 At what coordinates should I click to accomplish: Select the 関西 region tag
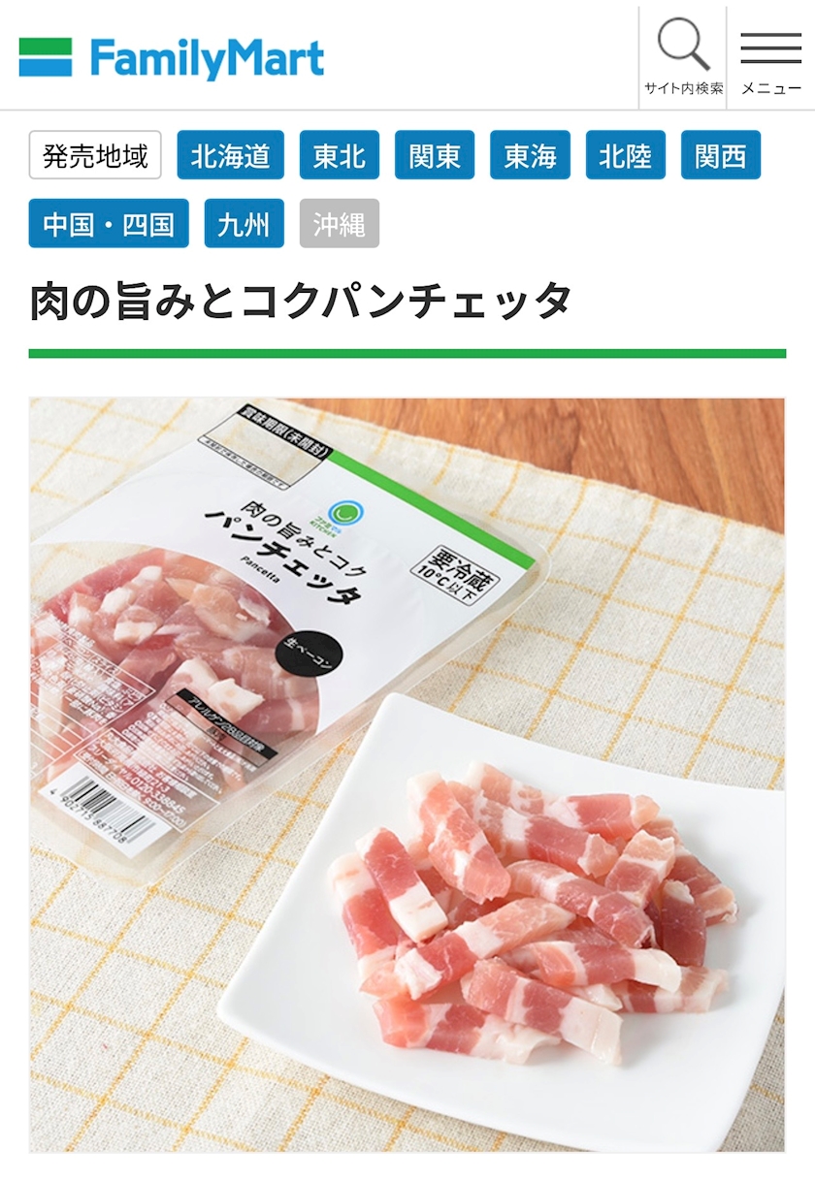[x=721, y=155]
